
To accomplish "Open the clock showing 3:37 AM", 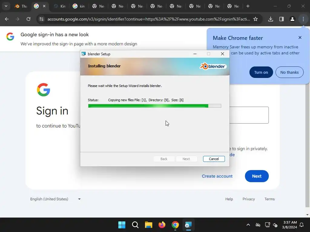I will (x=290, y=225).
